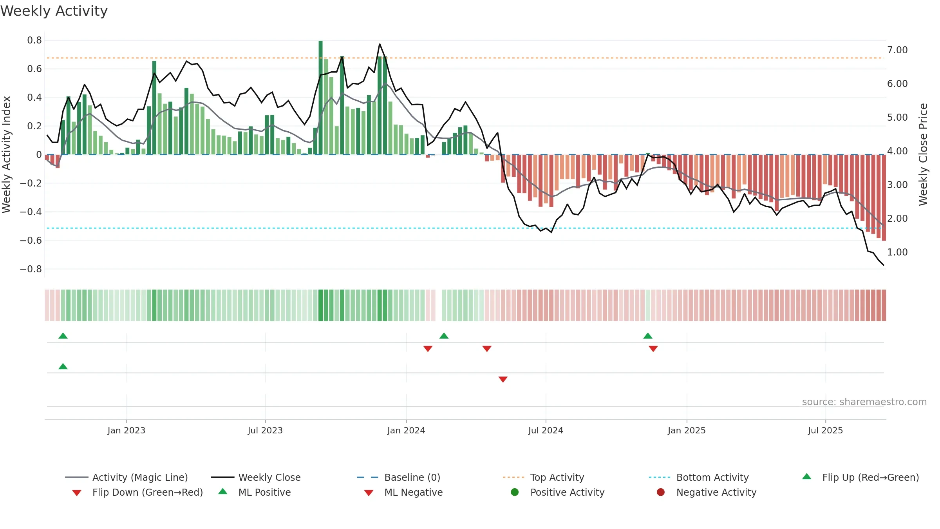
Task: Click the cyan dotted Bottom Activity line
Action: pos(465,228)
